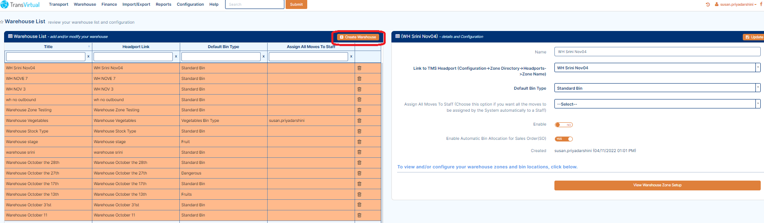Click the top Search input field

click(x=255, y=4)
